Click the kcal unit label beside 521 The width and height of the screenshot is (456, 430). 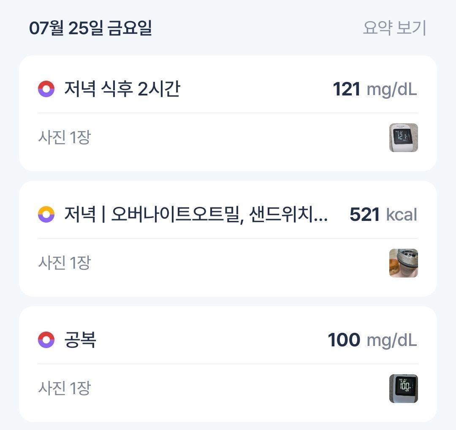[x=402, y=215]
